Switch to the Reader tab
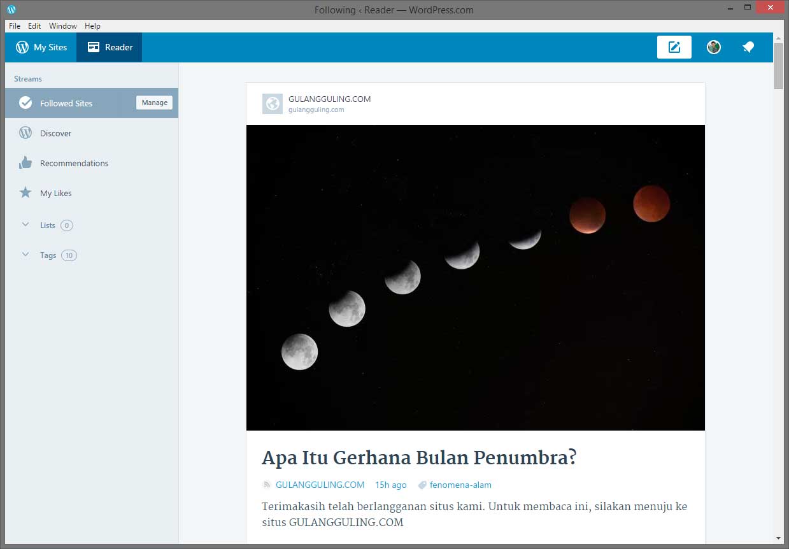Image resolution: width=789 pixels, height=549 pixels. tap(110, 47)
